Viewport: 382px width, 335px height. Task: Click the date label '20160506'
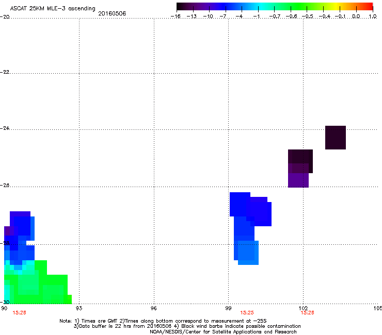point(112,13)
